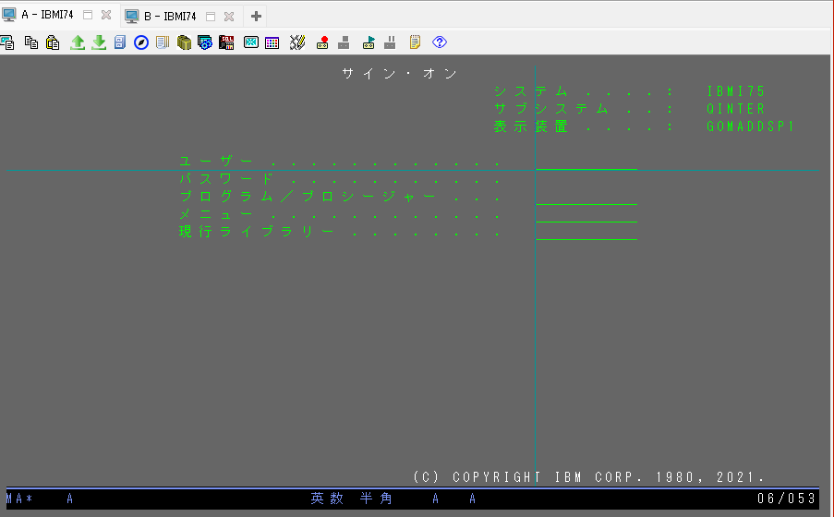Click the プログラム/プロシージャー input field
Viewport: 834px width, 517px height.
[586, 197]
